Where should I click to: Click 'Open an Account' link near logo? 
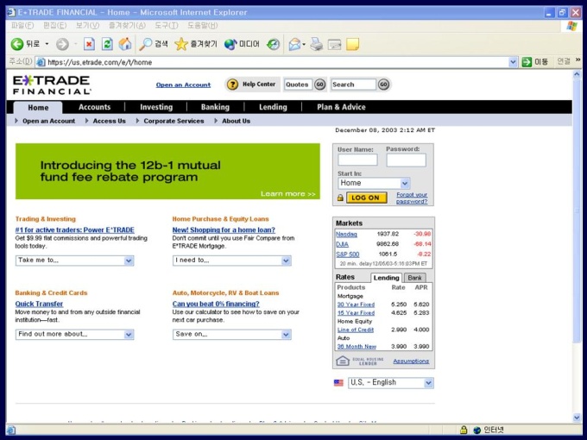pyautogui.click(x=183, y=85)
